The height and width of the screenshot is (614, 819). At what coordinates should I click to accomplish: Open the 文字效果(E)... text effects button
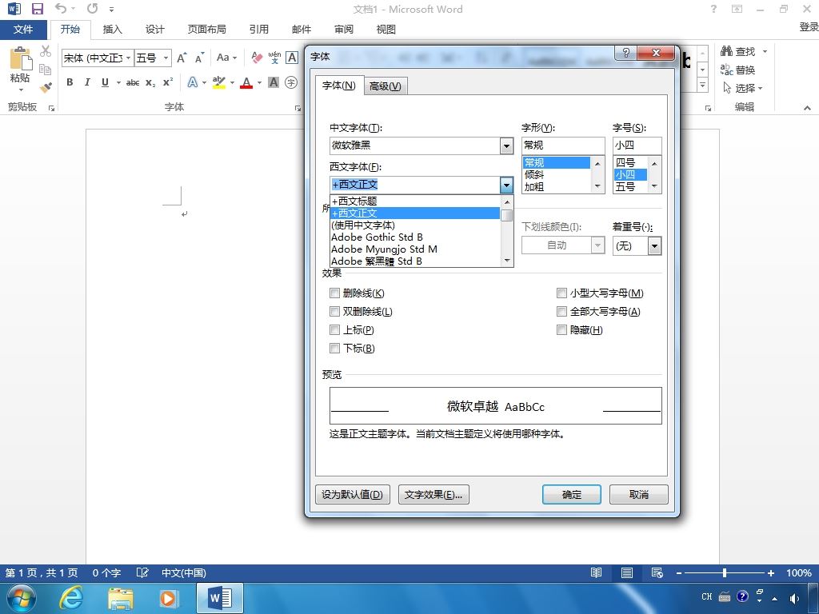coord(433,494)
